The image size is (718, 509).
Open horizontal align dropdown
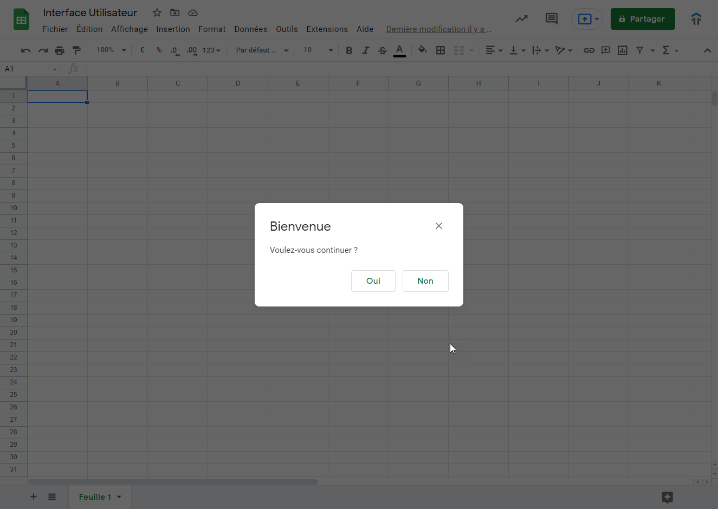pos(494,50)
